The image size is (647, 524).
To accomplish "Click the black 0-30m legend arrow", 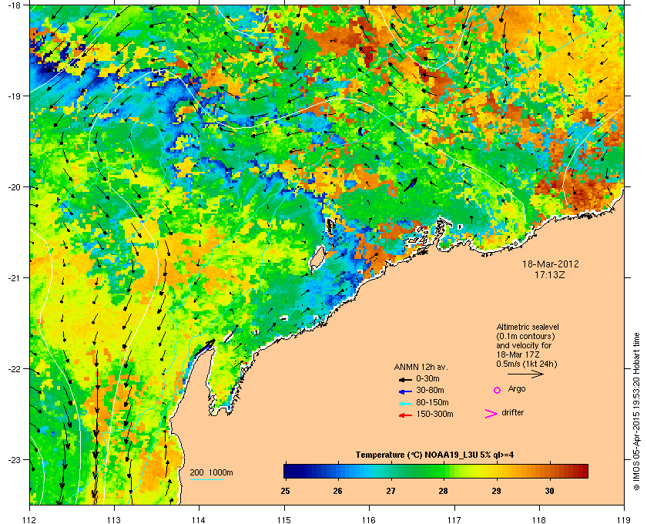I will click(406, 379).
